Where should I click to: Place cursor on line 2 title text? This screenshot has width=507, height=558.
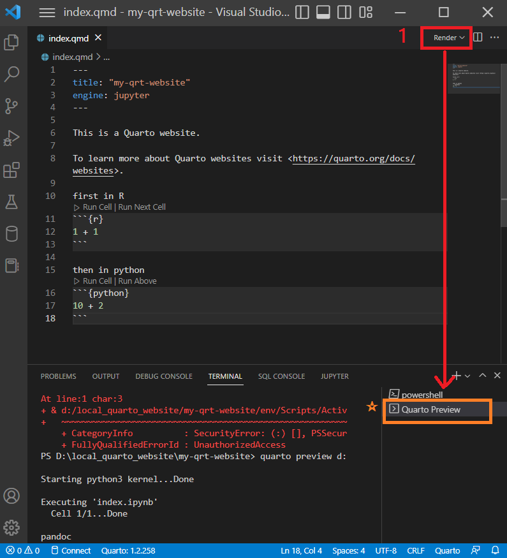(x=131, y=82)
